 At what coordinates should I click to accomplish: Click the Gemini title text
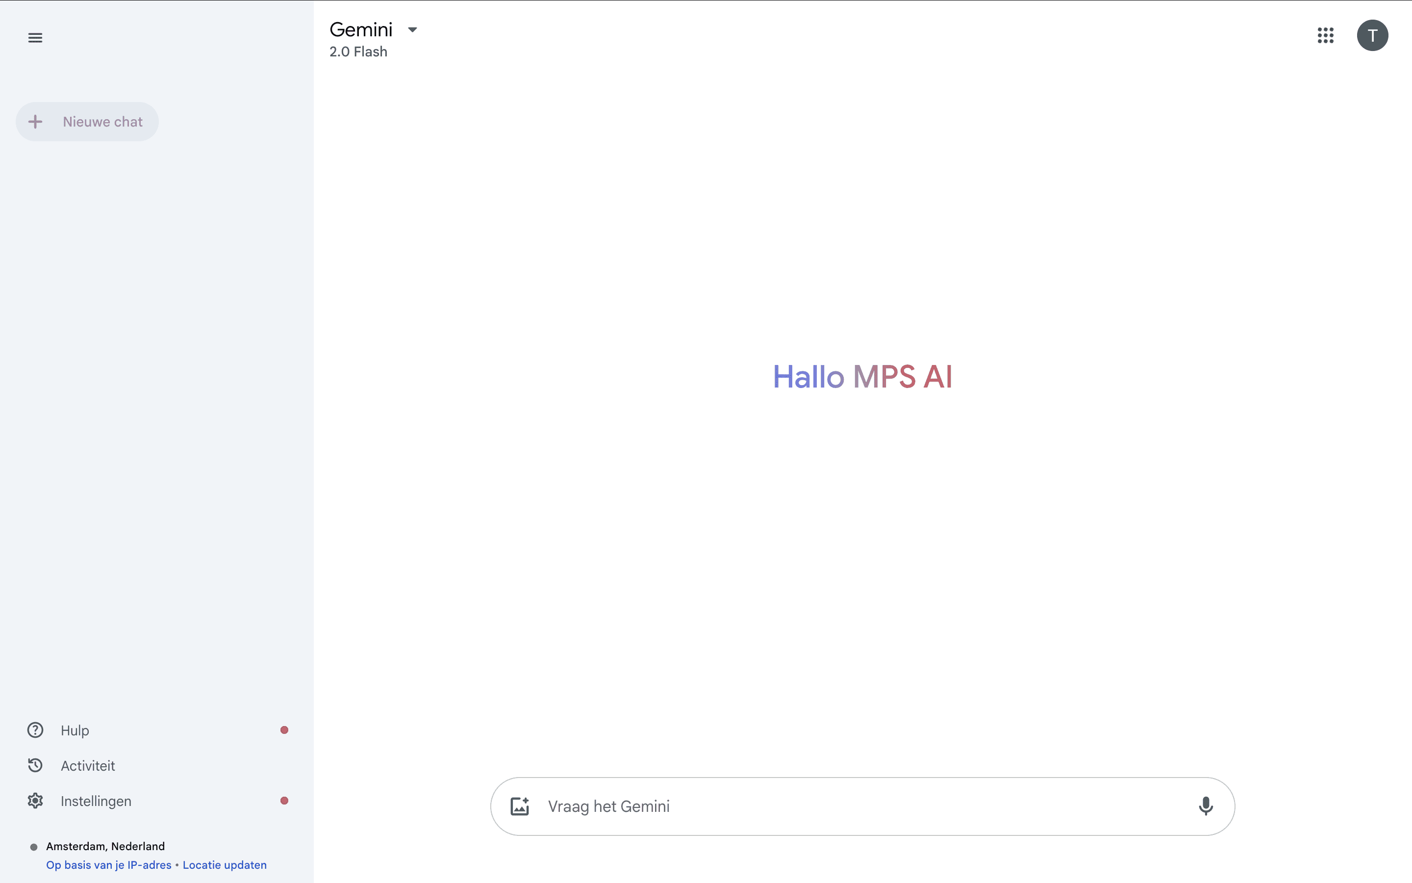(x=361, y=30)
